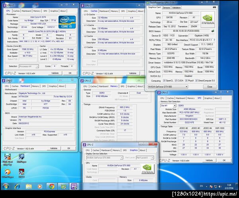Click the GPU Name field NVIDIA GeForce GTX 660
239x198 pixels.
pyautogui.click(x=180, y=13)
